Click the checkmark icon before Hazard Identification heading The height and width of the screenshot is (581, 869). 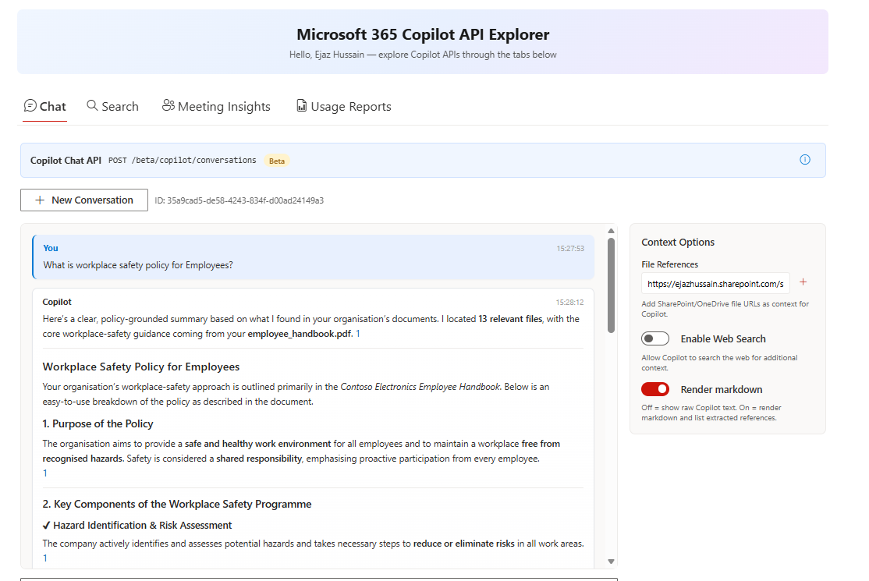(x=45, y=525)
